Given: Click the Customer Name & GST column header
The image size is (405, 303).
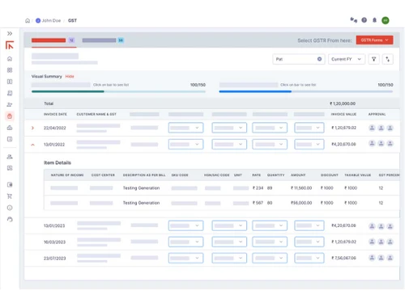Looking at the screenshot, I should (x=96, y=114).
